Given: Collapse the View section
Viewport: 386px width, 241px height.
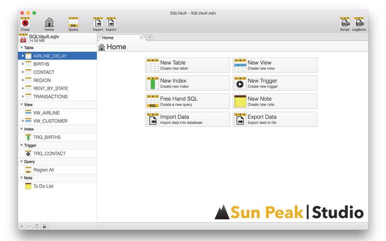Looking at the screenshot, I should click(21, 105).
